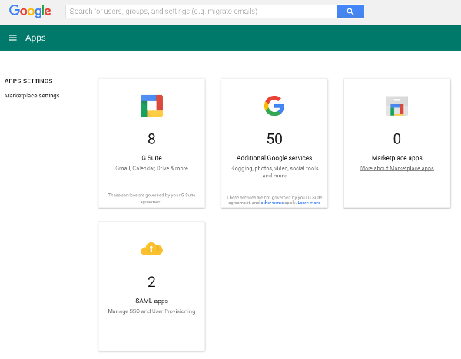Open the hamburger navigation menu
The image size is (461, 359).
[12, 38]
